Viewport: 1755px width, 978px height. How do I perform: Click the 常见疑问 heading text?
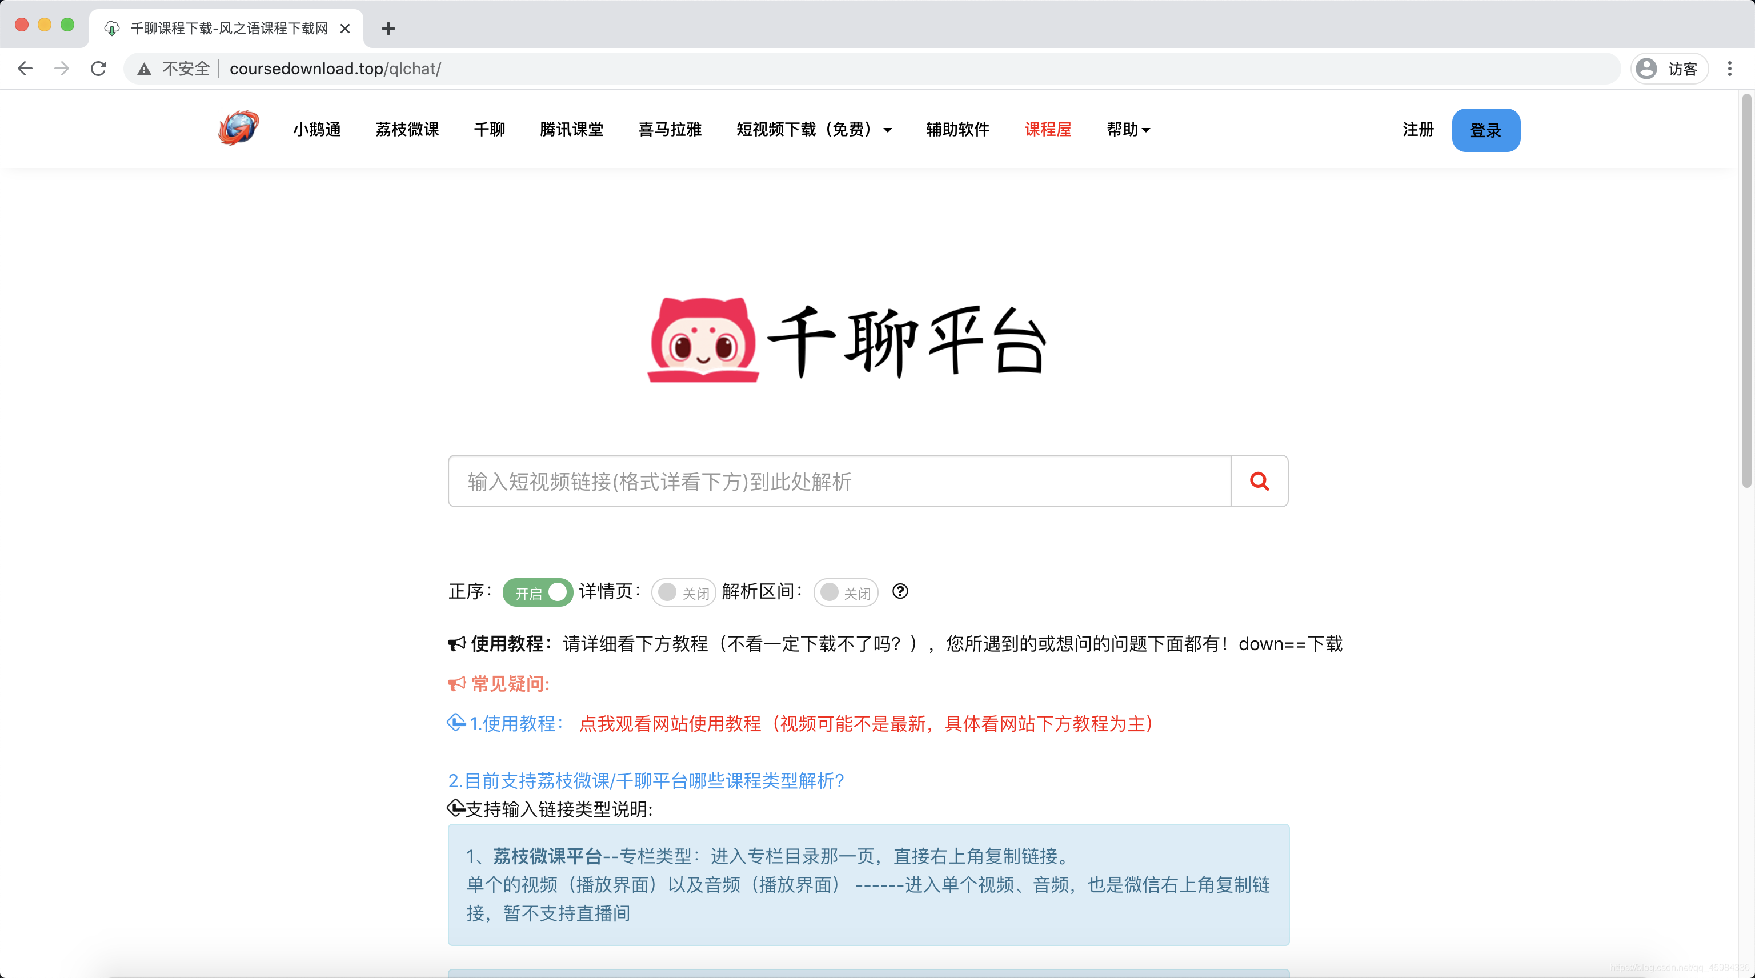510,683
